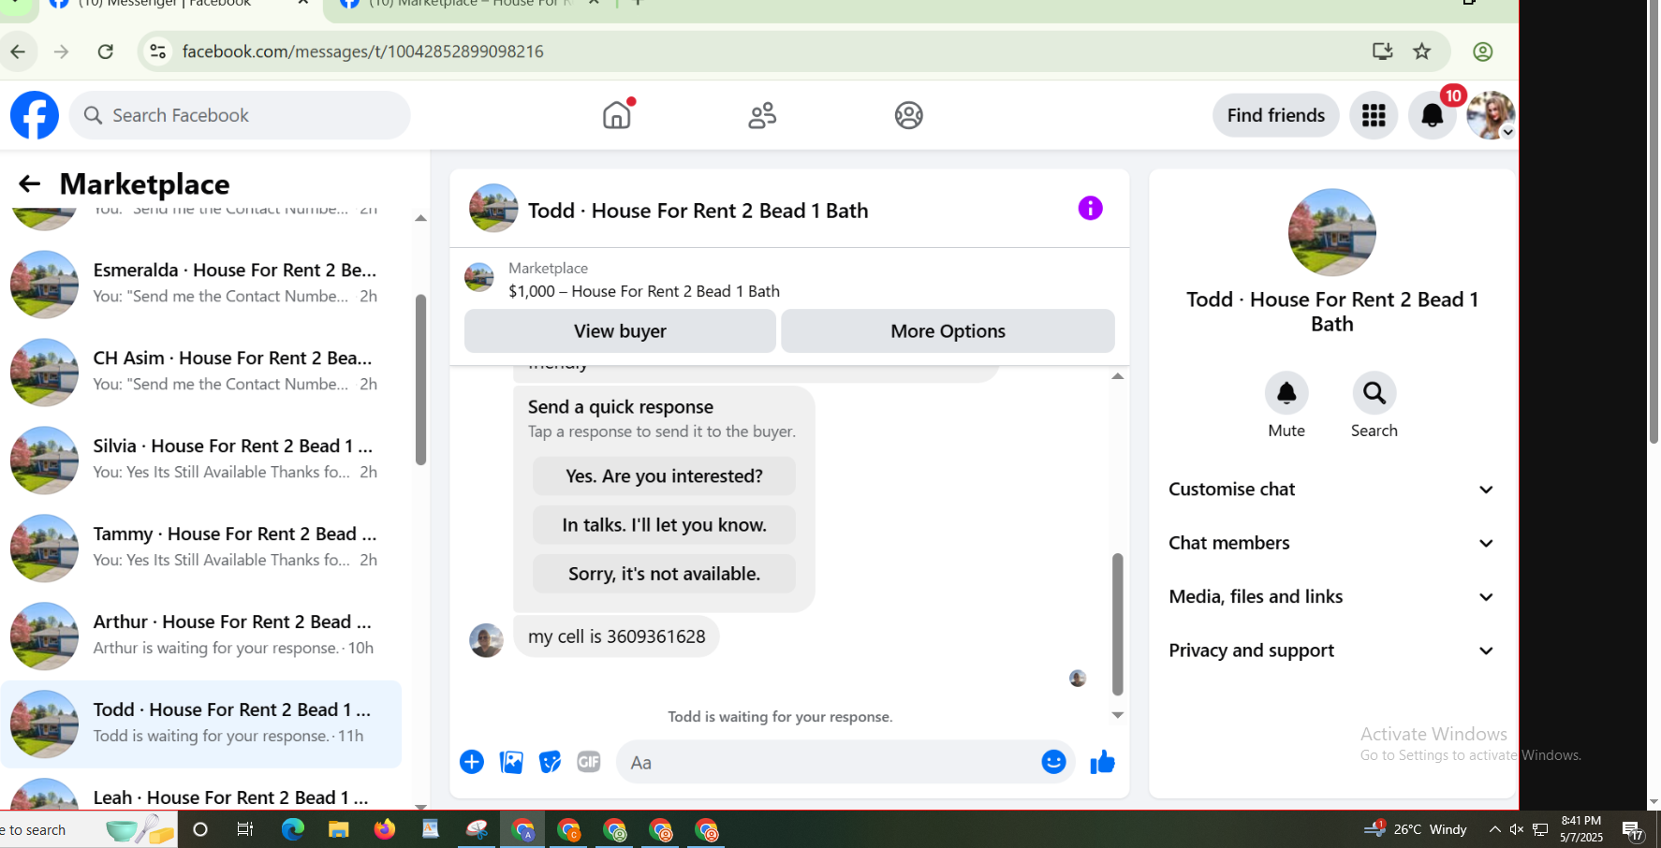
Task: Click the conversation list scrollbar thumb
Action: (420, 379)
